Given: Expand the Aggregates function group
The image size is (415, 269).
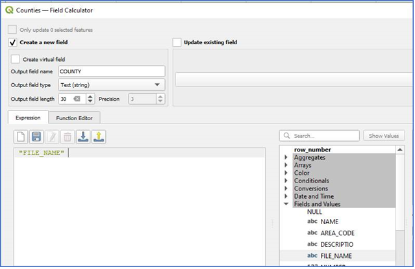Looking at the screenshot, I should click(x=286, y=157).
